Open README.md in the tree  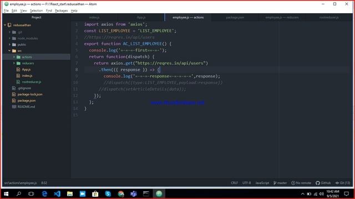pyautogui.click(x=26, y=107)
